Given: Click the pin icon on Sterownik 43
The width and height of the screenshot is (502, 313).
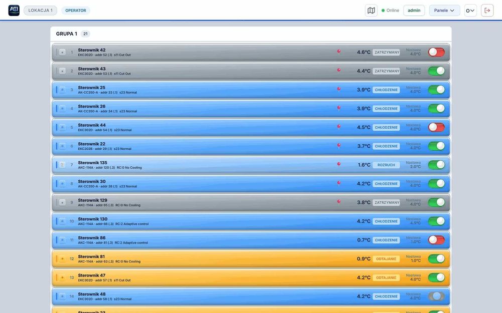Looking at the screenshot, I should pyautogui.click(x=339, y=71).
